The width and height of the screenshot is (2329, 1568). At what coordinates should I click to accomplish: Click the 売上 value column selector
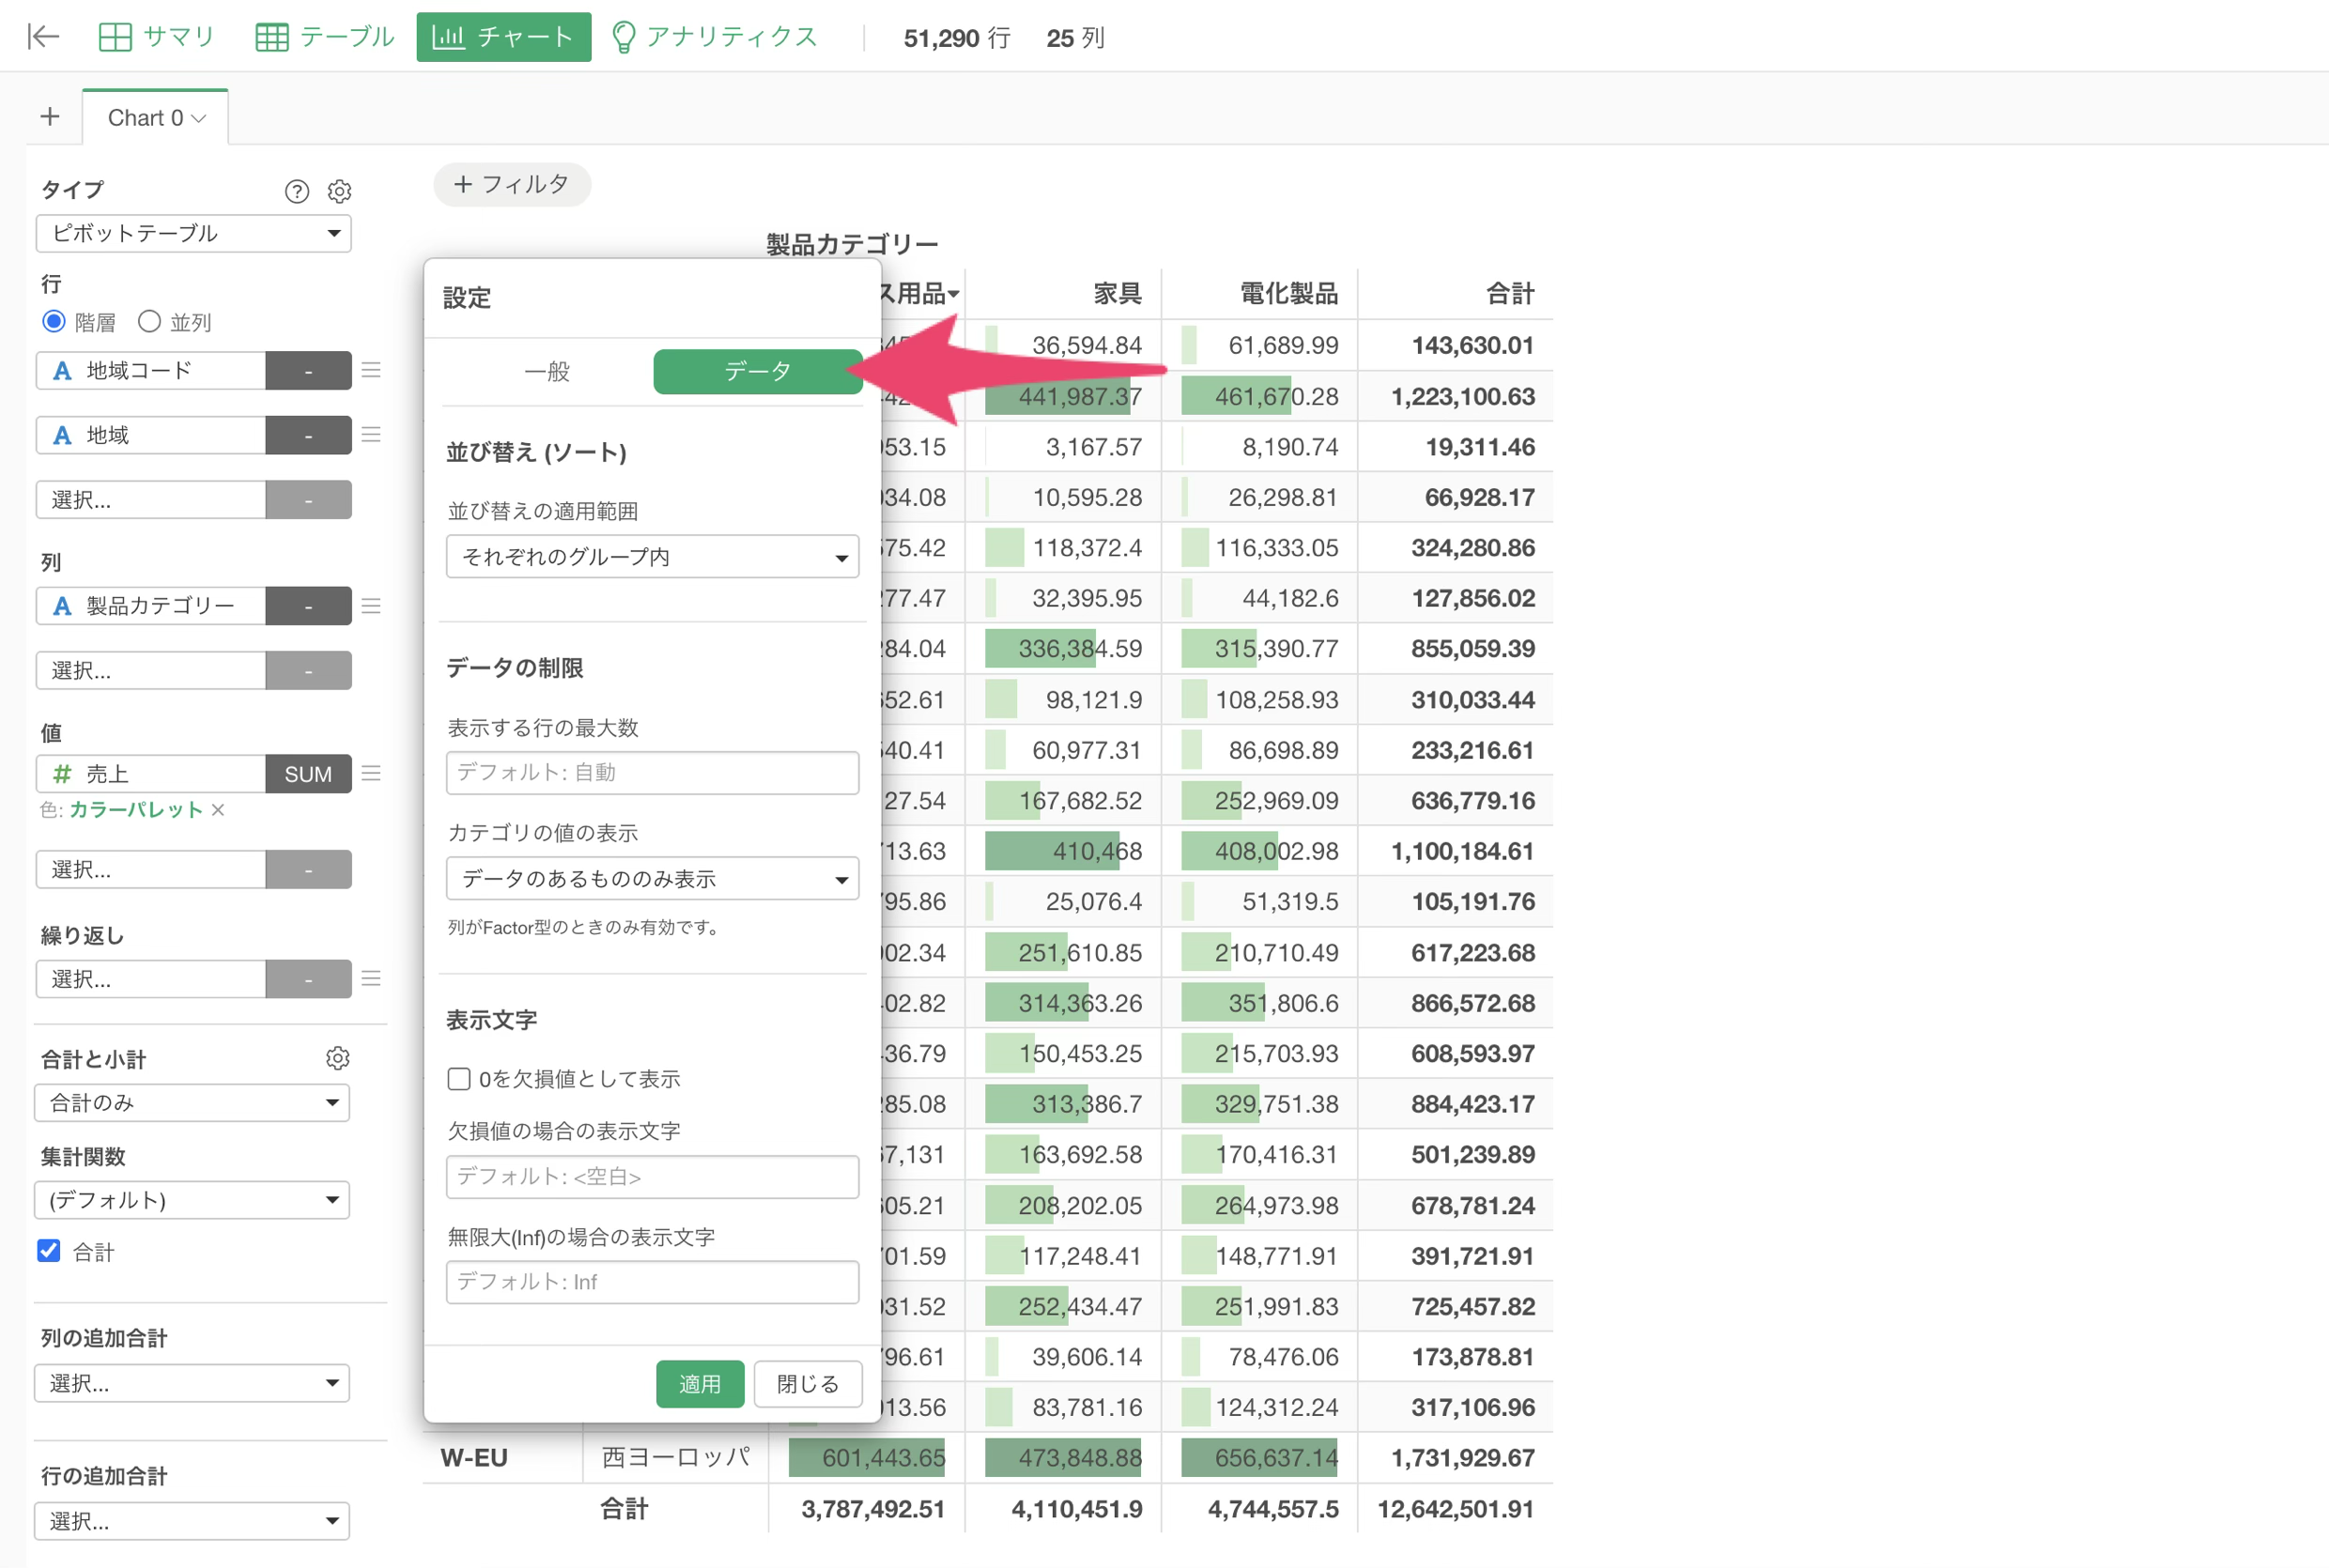point(151,774)
